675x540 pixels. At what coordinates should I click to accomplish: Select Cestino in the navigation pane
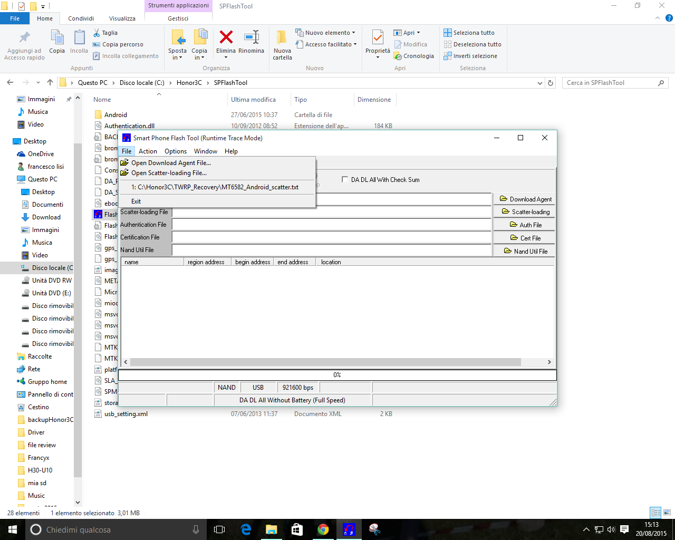coord(38,407)
